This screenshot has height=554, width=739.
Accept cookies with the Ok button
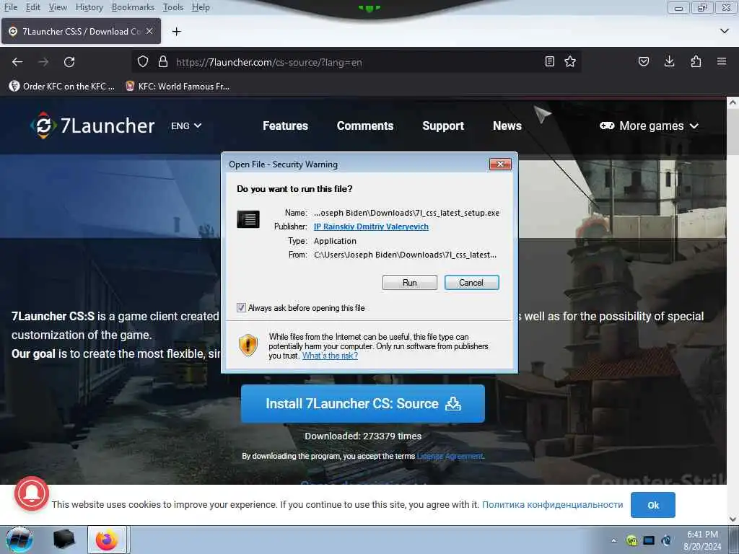[x=652, y=505]
